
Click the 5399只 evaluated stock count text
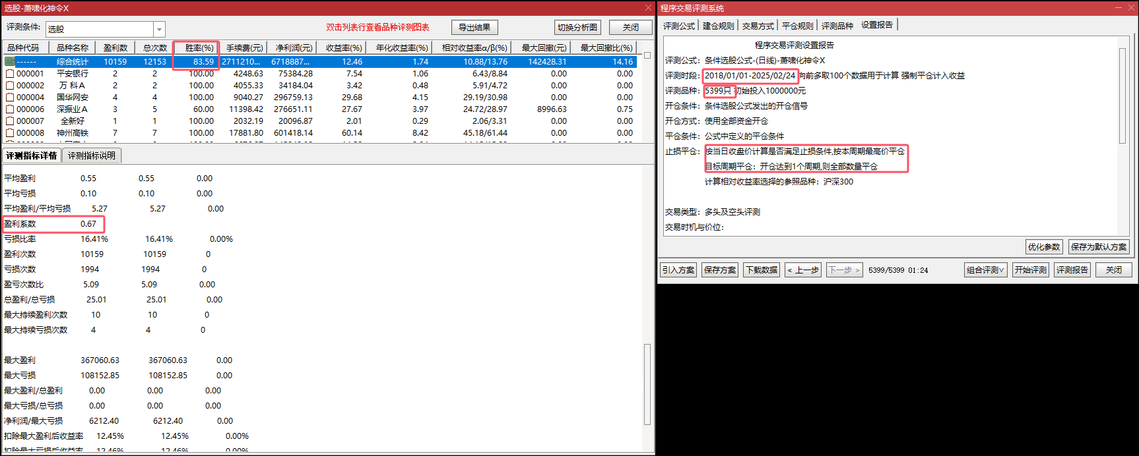point(718,91)
